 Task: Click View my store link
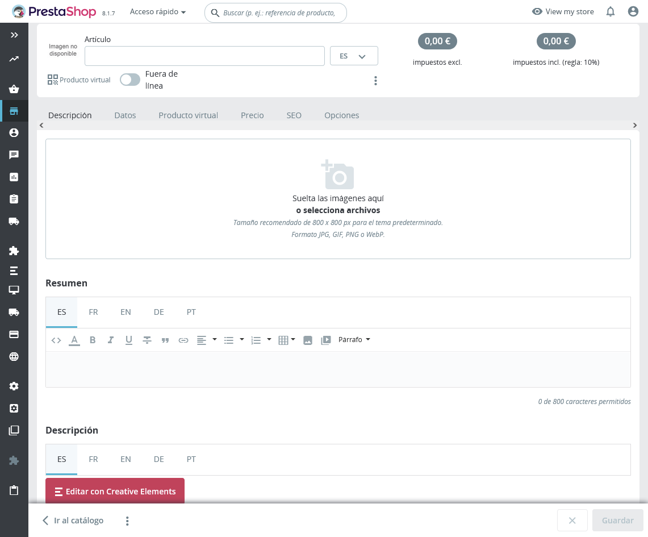[x=563, y=11]
